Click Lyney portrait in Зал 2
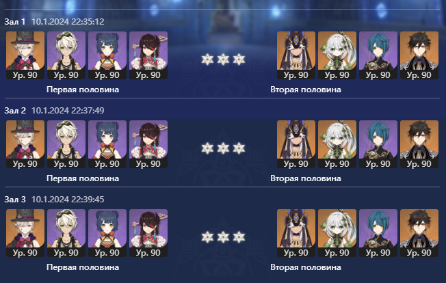Image resolution: width=446 pixels, height=283 pixels. tap(25, 144)
